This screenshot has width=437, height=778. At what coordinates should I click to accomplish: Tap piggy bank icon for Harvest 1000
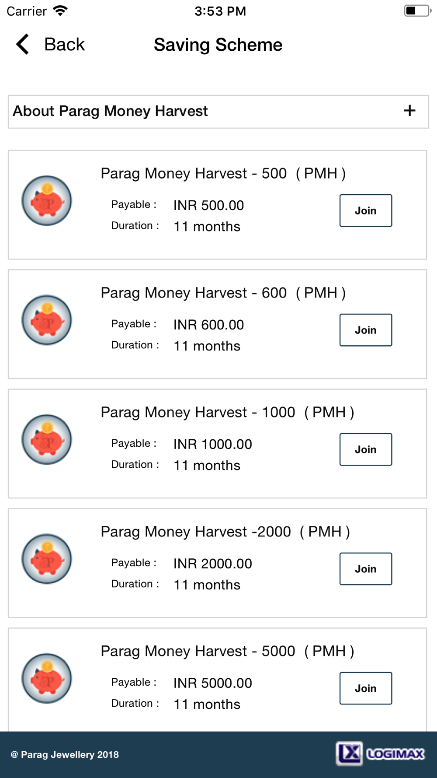point(47,440)
